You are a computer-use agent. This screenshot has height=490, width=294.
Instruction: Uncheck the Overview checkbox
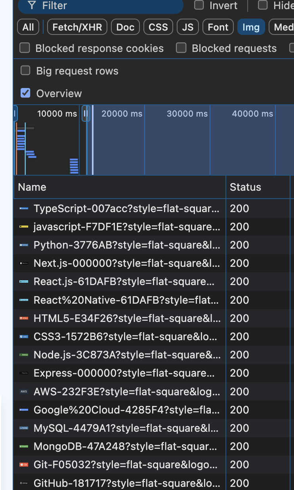(x=25, y=93)
